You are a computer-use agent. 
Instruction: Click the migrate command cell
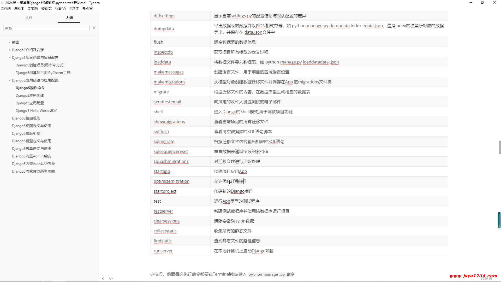[180, 92]
